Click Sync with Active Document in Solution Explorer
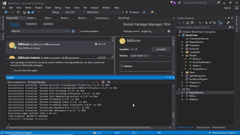Screen dimensions: 240x135 [206, 23]
